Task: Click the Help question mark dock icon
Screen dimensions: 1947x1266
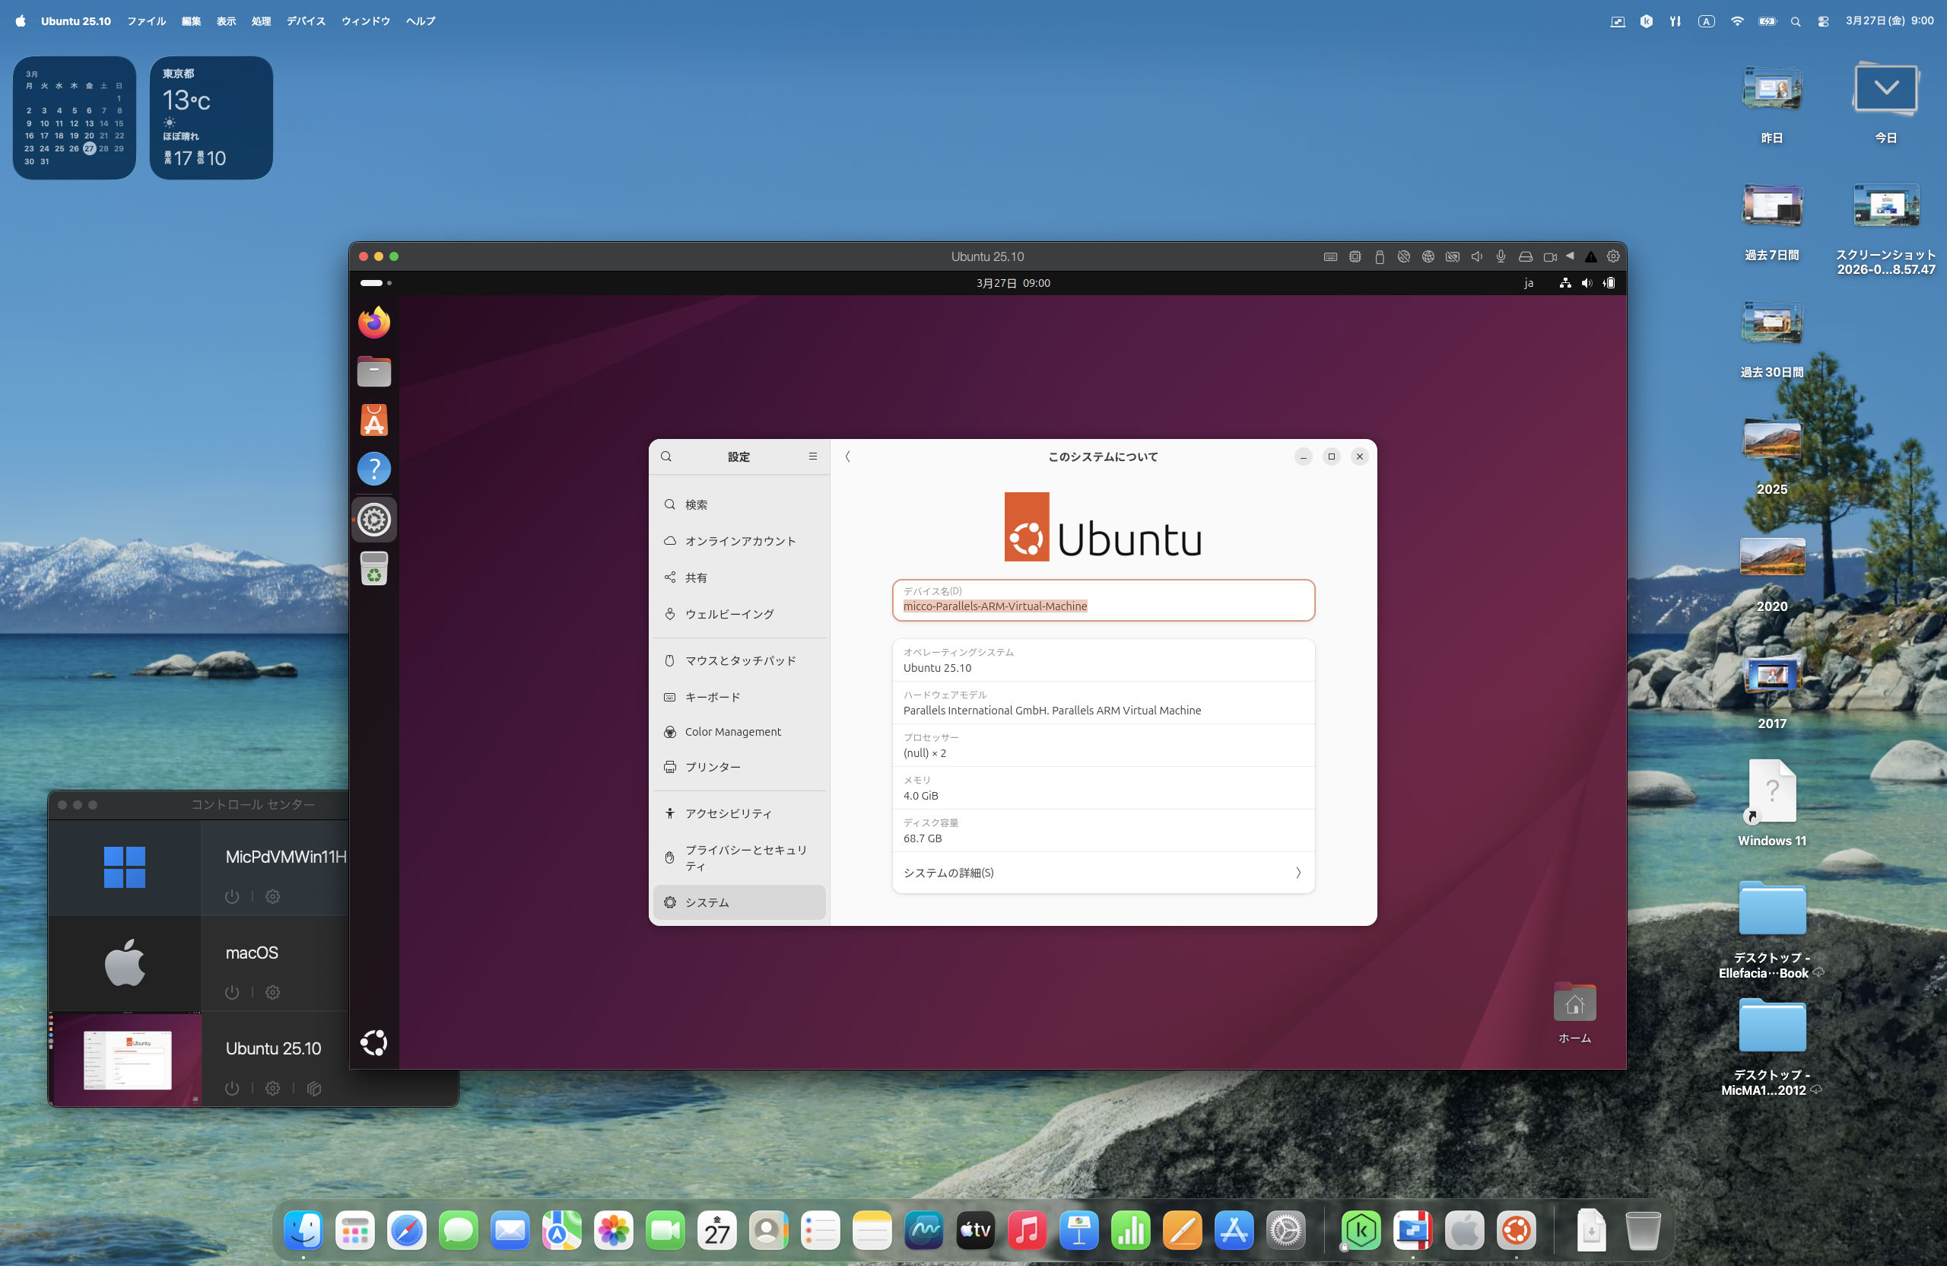Action: (x=374, y=469)
